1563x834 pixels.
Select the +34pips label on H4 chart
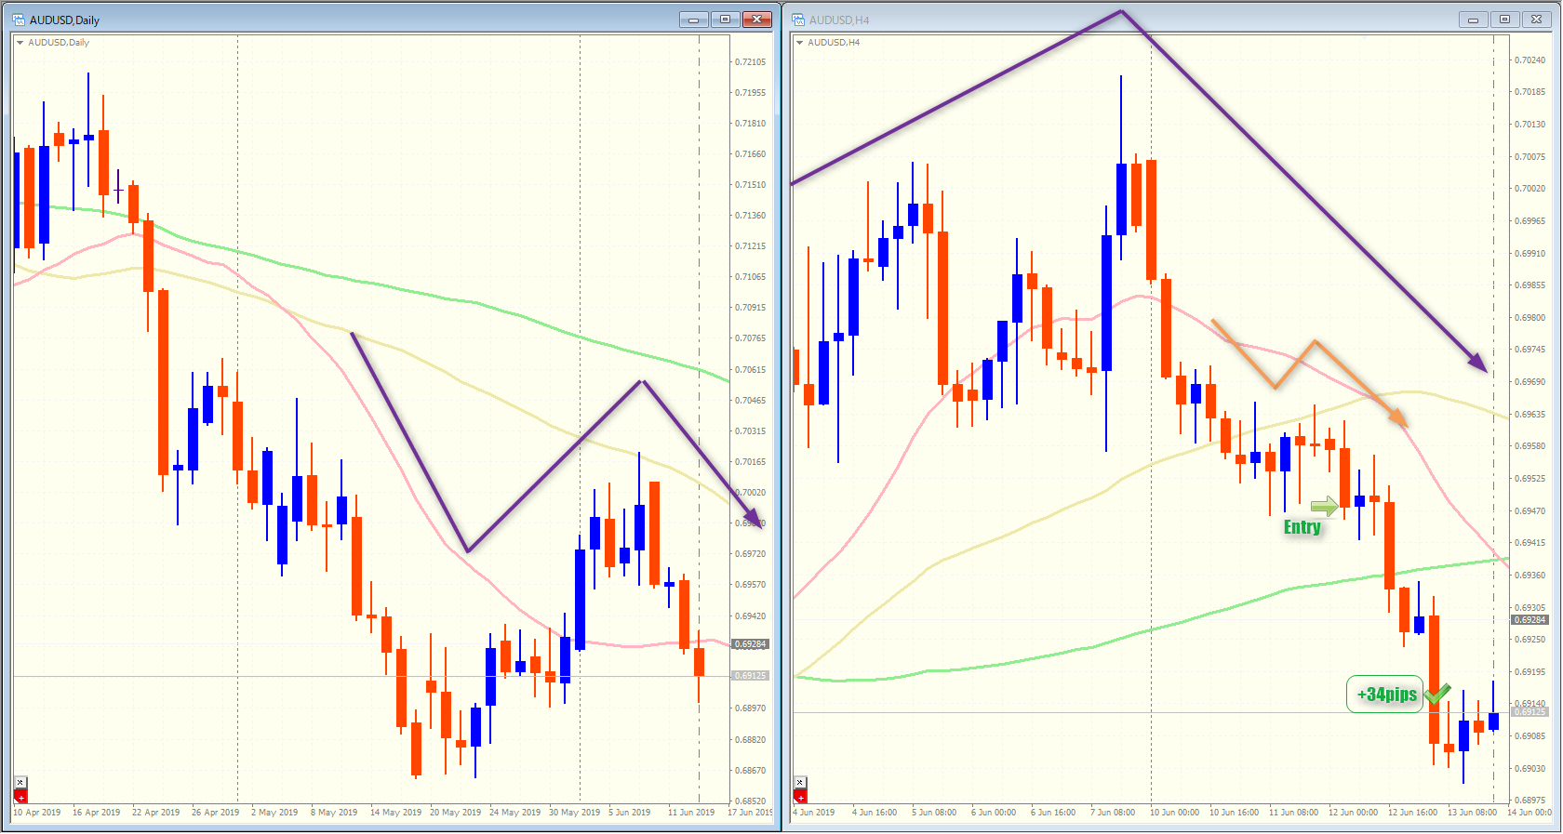tap(1385, 695)
